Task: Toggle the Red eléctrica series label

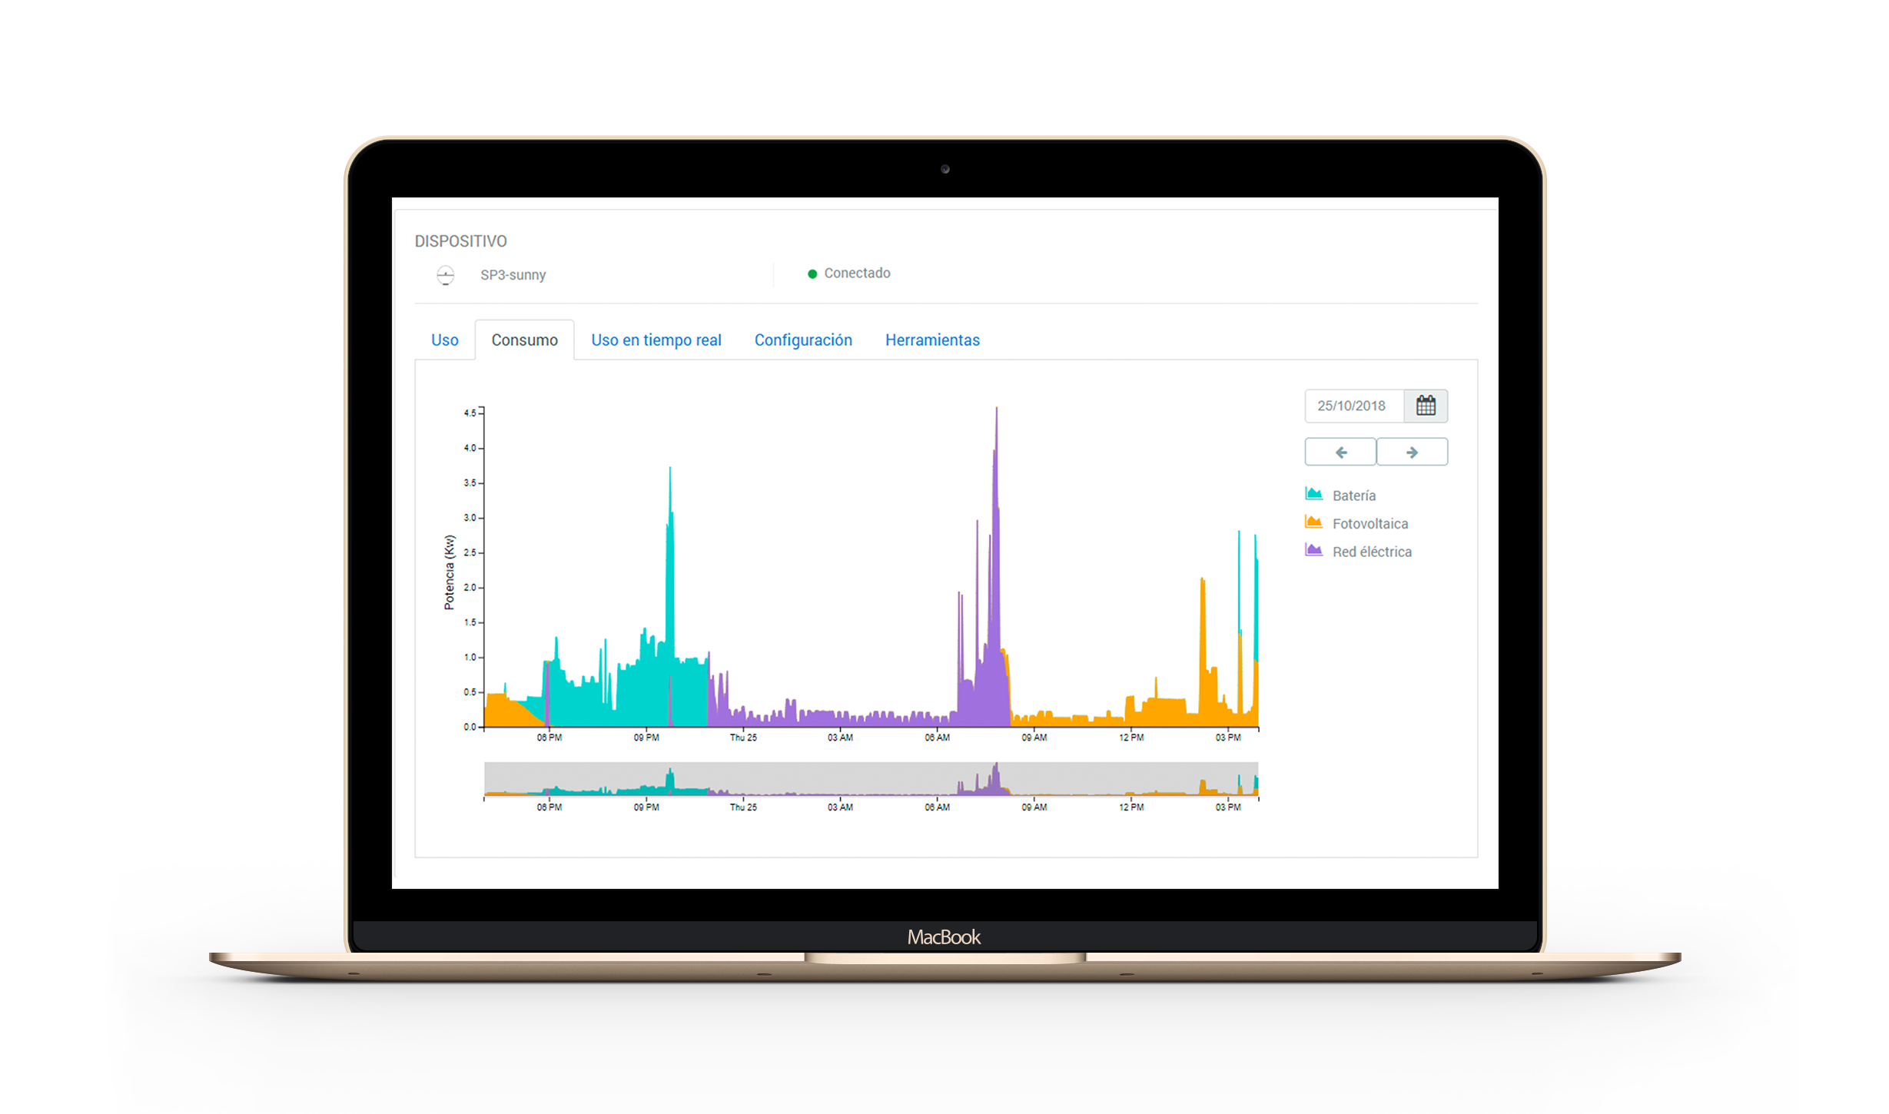Action: tap(1371, 552)
